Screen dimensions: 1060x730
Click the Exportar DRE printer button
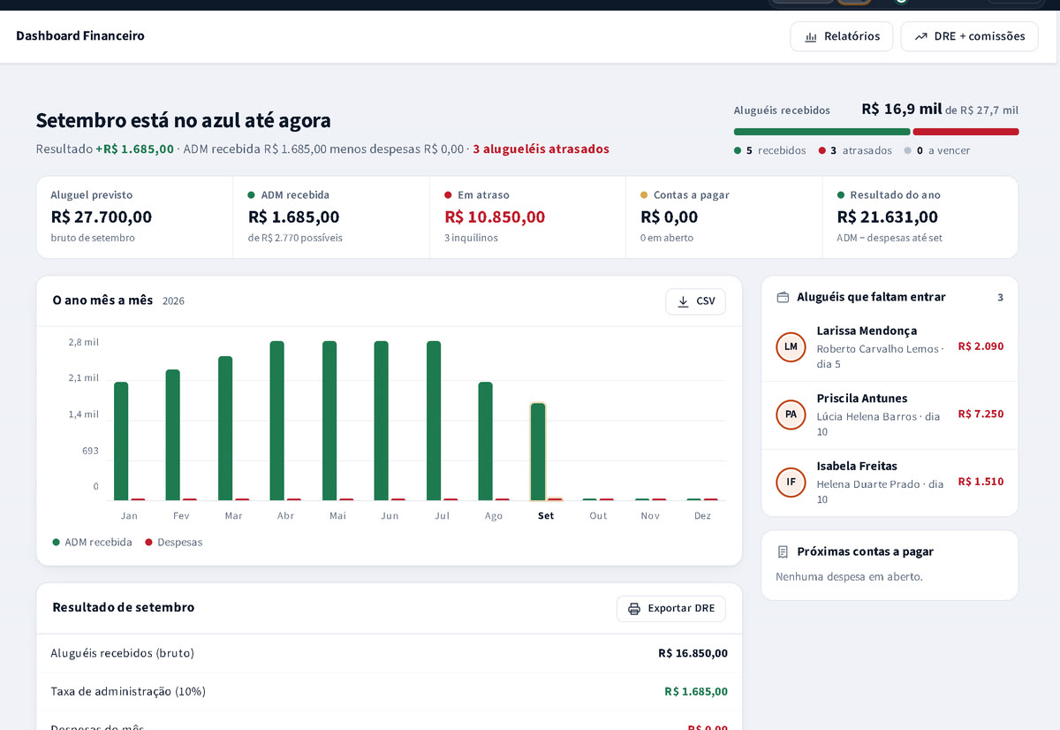pos(670,609)
